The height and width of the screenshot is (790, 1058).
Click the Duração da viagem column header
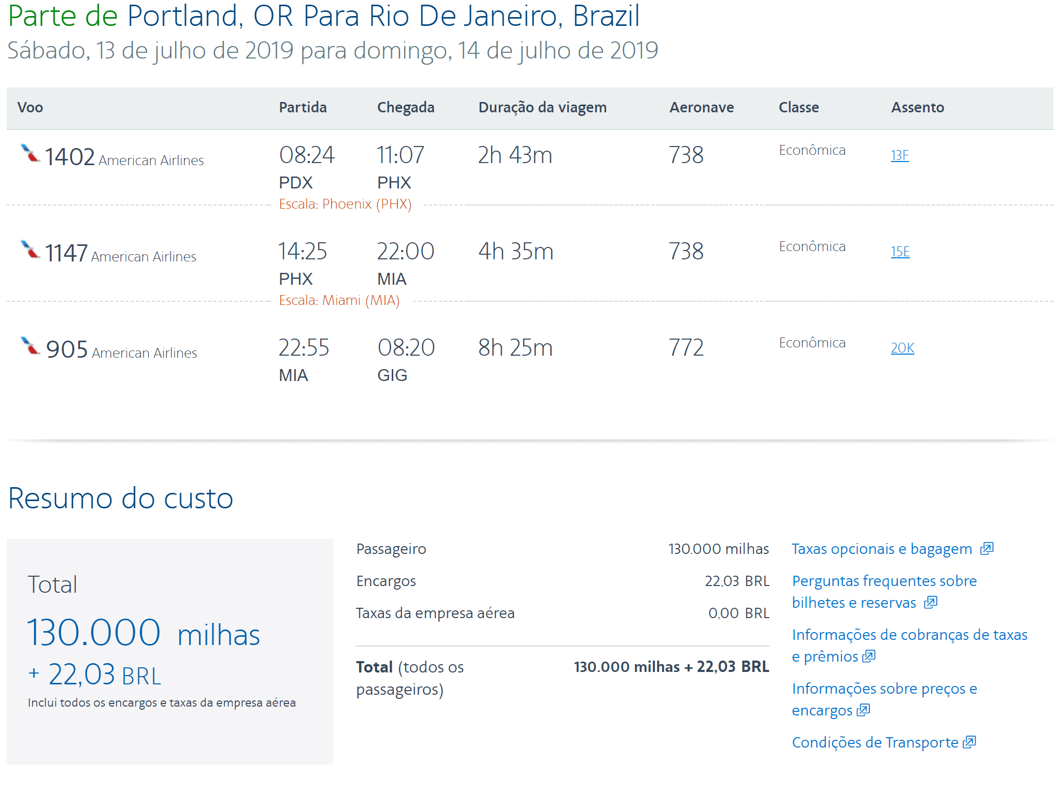click(x=542, y=107)
